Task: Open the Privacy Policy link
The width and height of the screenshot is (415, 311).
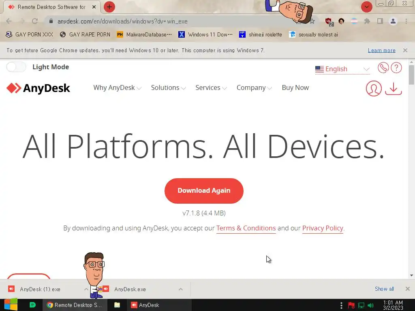Action: [323, 228]
